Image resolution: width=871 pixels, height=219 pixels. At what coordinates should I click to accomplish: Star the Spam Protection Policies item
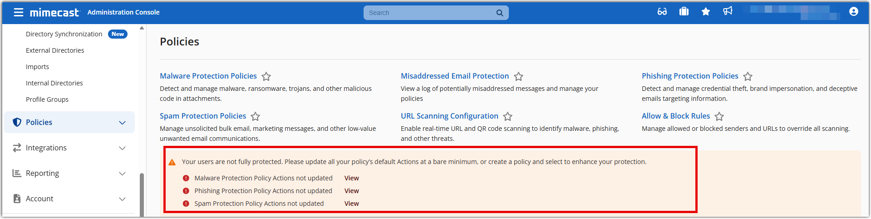coord(256,116)
